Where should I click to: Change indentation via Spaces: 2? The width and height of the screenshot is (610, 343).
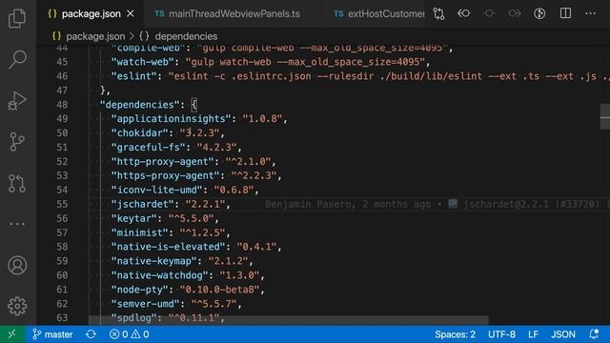tap(456, 334)
